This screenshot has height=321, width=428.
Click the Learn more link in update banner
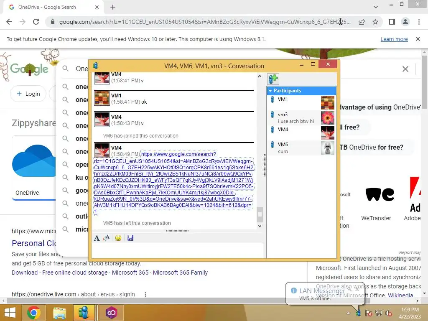pyautogui.click(x=394, y=39)
